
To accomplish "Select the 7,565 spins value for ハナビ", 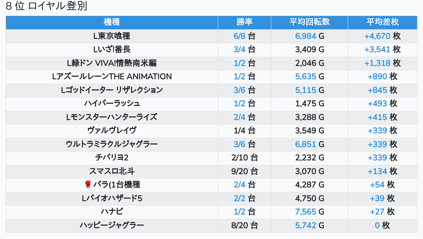I will [305, 212].
